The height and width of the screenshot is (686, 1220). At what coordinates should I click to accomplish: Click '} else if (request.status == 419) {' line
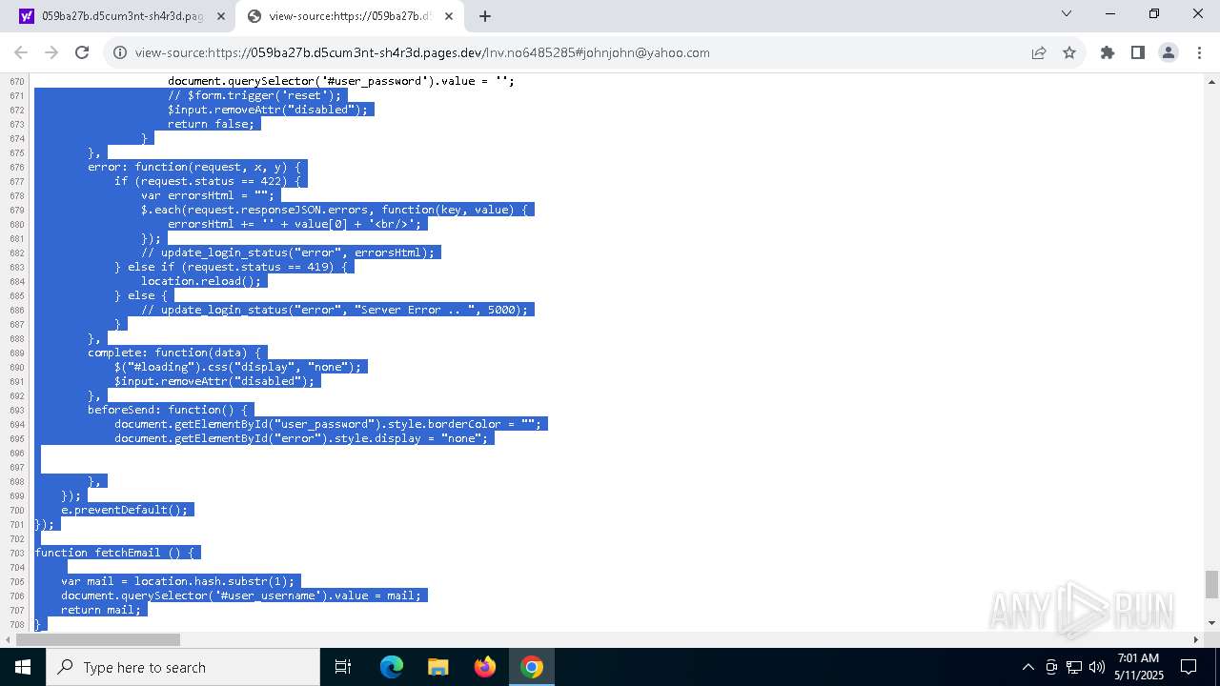point(232,267)
